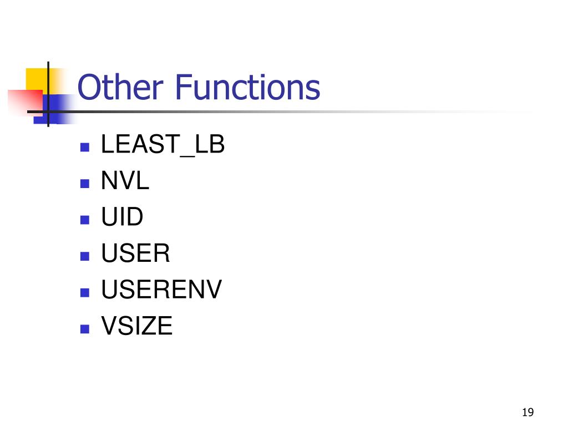This screenshot has width=568, height=426.
Task: Select the NVL bullet text
Action: [125, 180]
